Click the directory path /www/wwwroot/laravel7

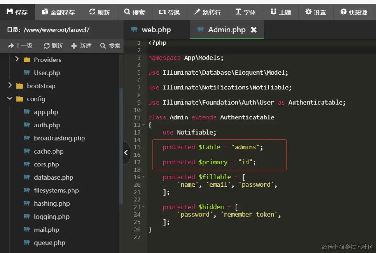pos(57,30)
